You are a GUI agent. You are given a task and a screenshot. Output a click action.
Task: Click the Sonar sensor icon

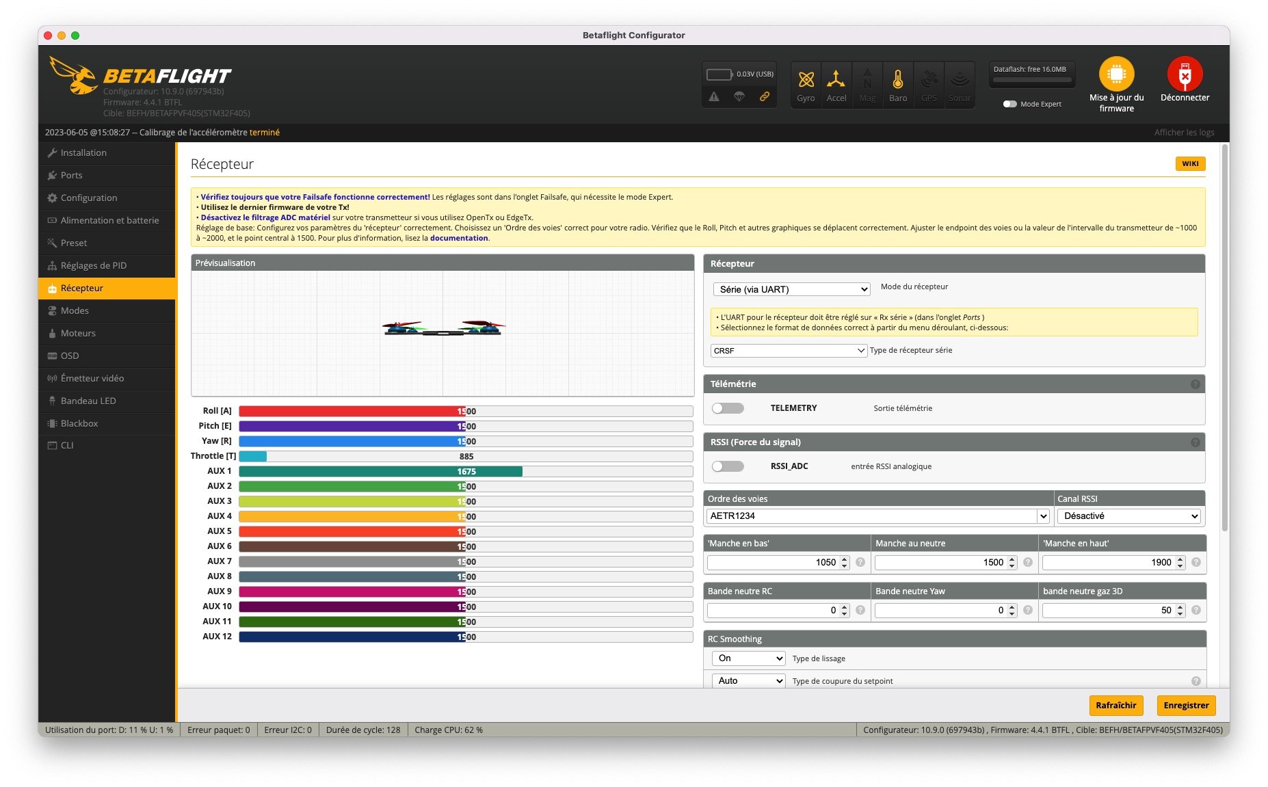[x=960, y=80]
